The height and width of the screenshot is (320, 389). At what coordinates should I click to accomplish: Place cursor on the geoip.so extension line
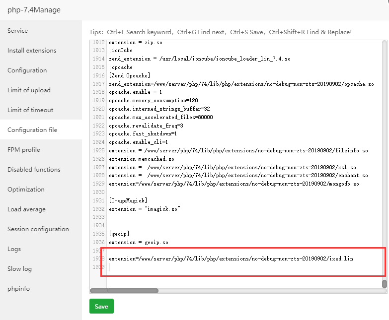[x=139, y=242]
